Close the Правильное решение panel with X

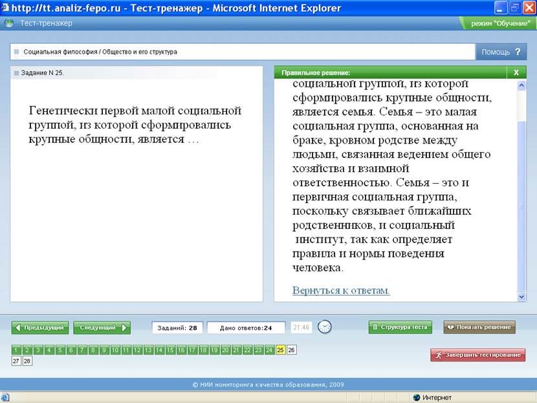[516, 72]
